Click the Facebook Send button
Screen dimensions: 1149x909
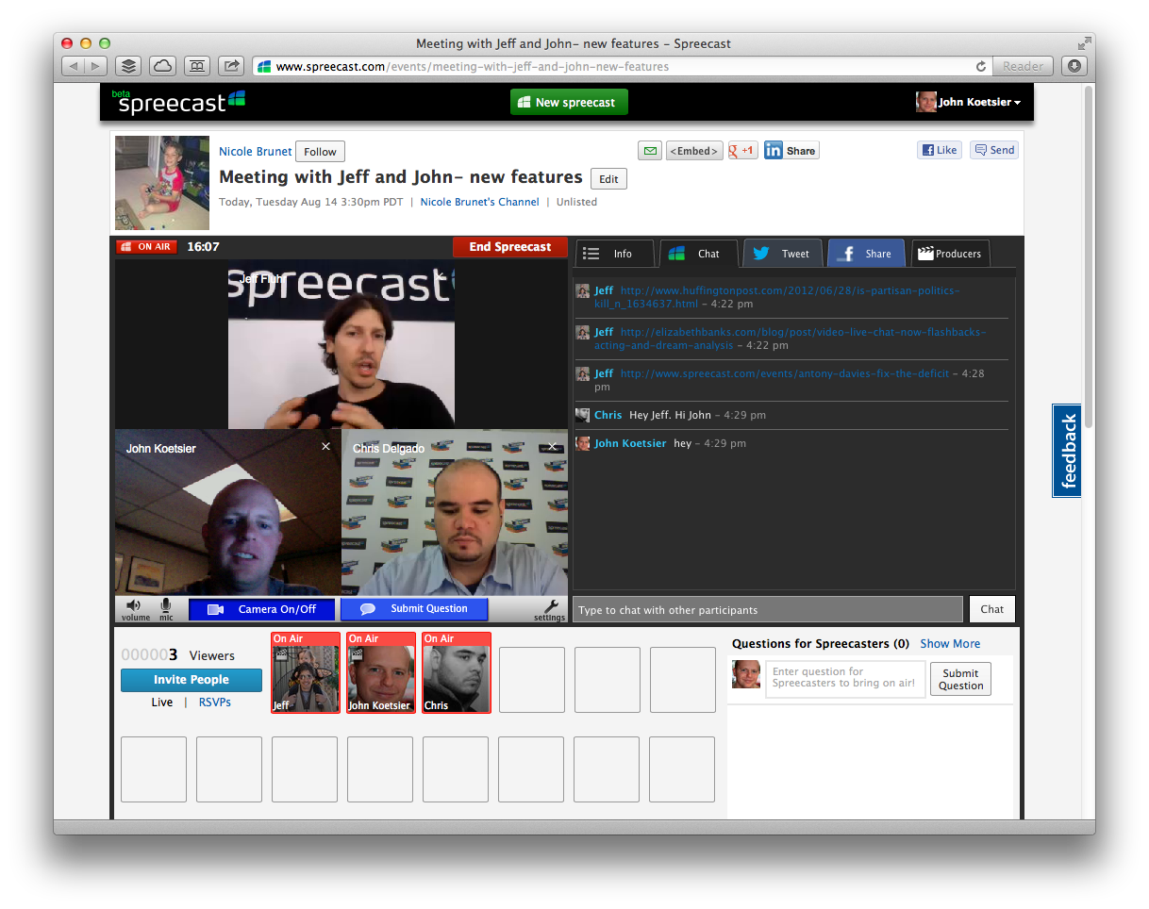[x=994, y=150]
